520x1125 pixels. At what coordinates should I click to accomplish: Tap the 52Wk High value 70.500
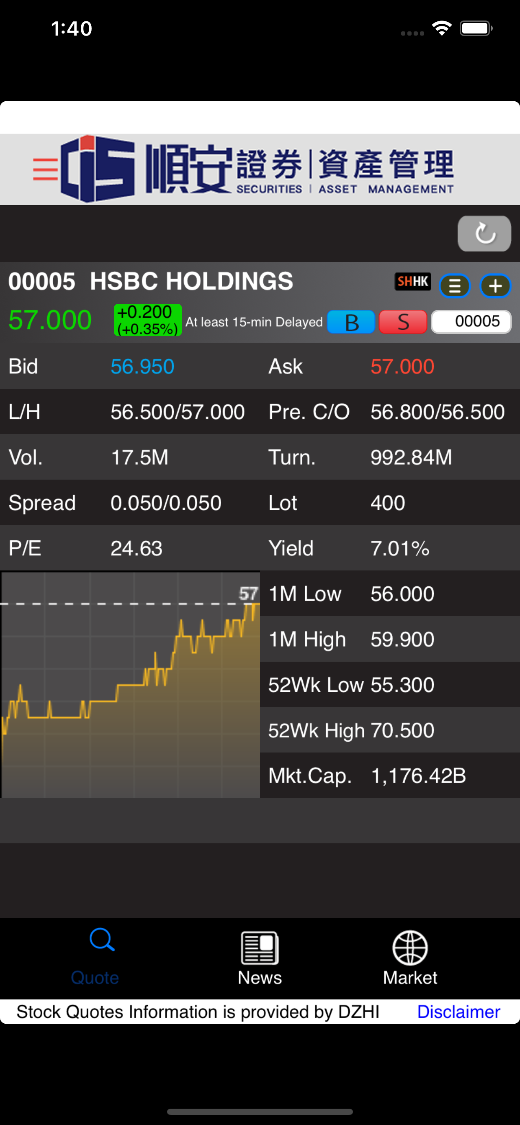(402, 730)
